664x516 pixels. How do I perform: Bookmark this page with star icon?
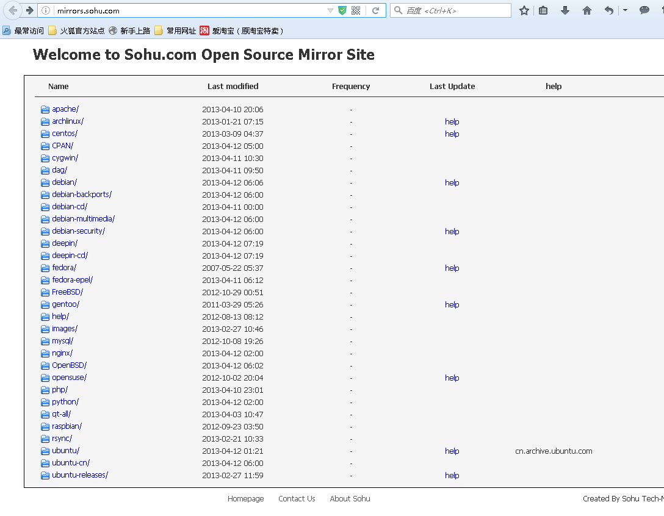coord(524,10)
